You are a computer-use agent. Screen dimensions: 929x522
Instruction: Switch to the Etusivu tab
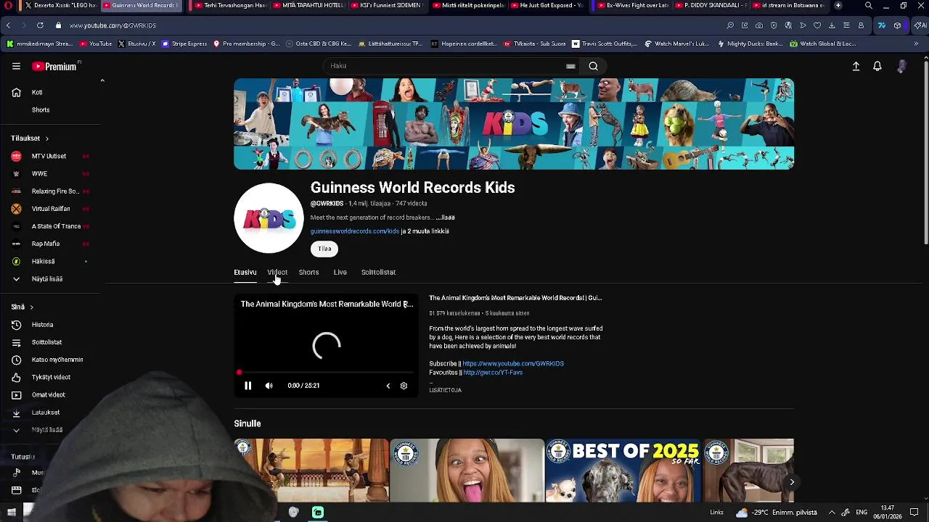pyautogui.click(x=245, y=273)
